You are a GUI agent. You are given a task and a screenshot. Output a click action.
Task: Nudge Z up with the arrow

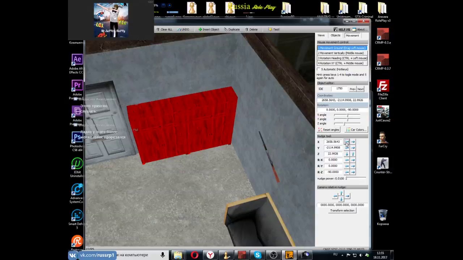(x=353, y=154)
